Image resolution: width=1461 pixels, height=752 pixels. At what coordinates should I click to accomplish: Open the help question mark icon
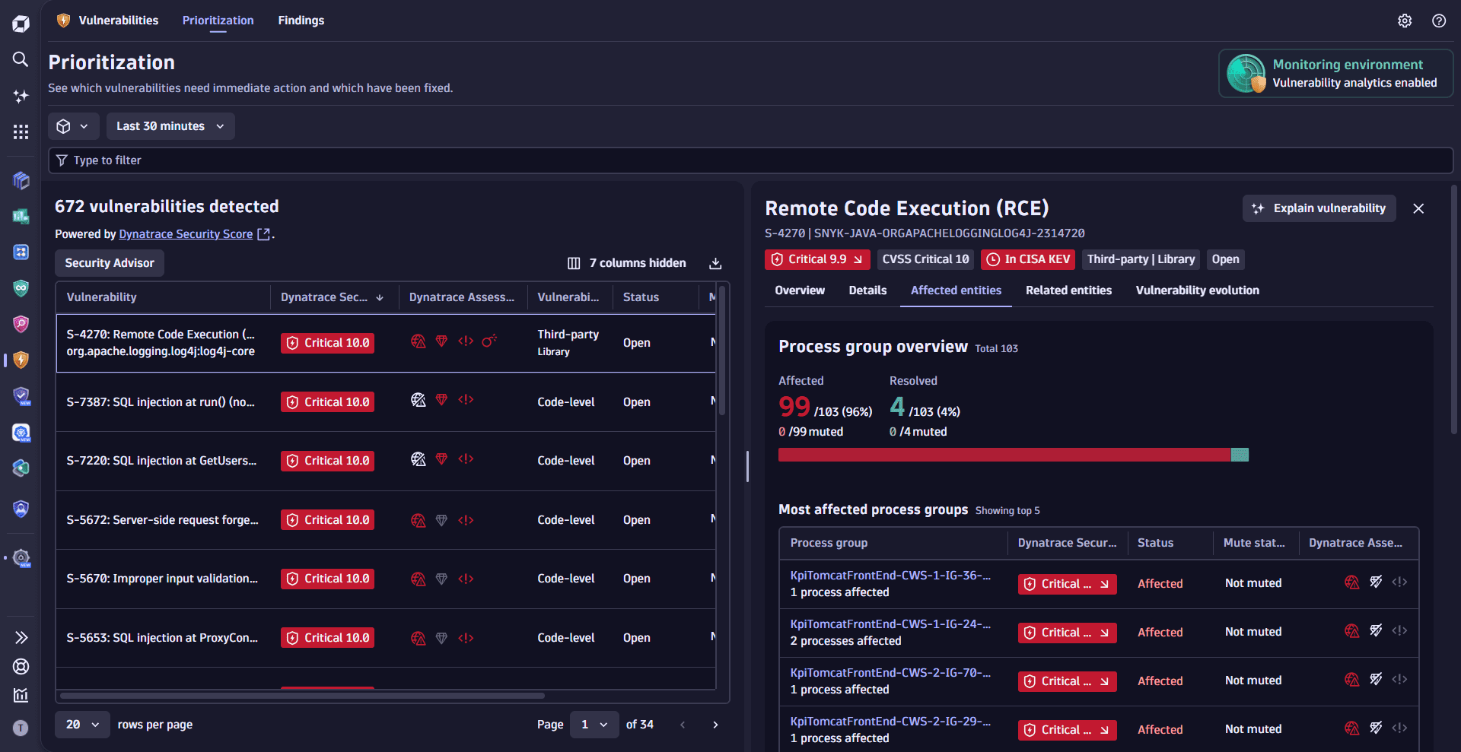[1439, 21]
